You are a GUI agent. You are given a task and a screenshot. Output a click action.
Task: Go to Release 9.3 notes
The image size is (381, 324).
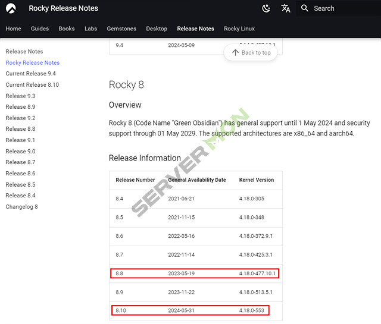[x=20, y=96]
